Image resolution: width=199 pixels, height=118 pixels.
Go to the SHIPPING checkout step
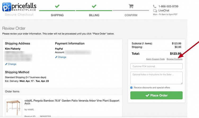point(57,15)
